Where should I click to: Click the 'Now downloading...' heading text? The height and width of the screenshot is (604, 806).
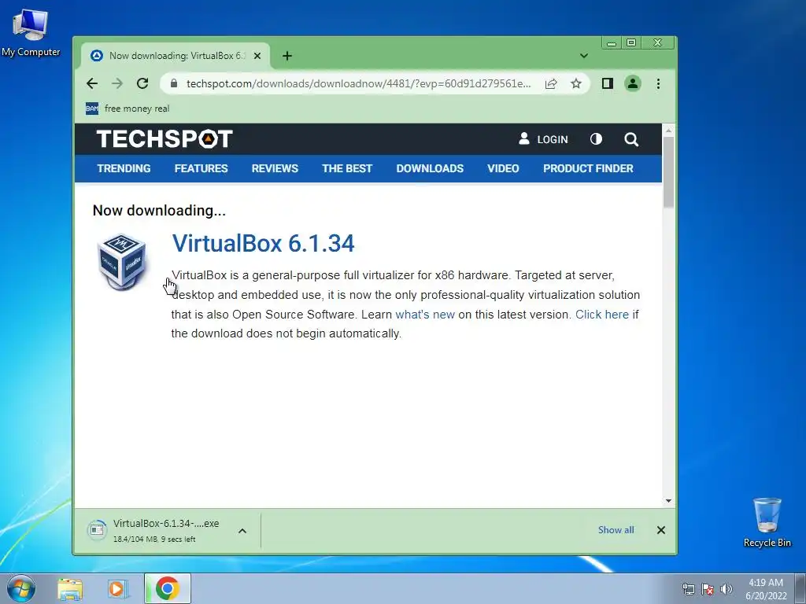pos(159,211)
